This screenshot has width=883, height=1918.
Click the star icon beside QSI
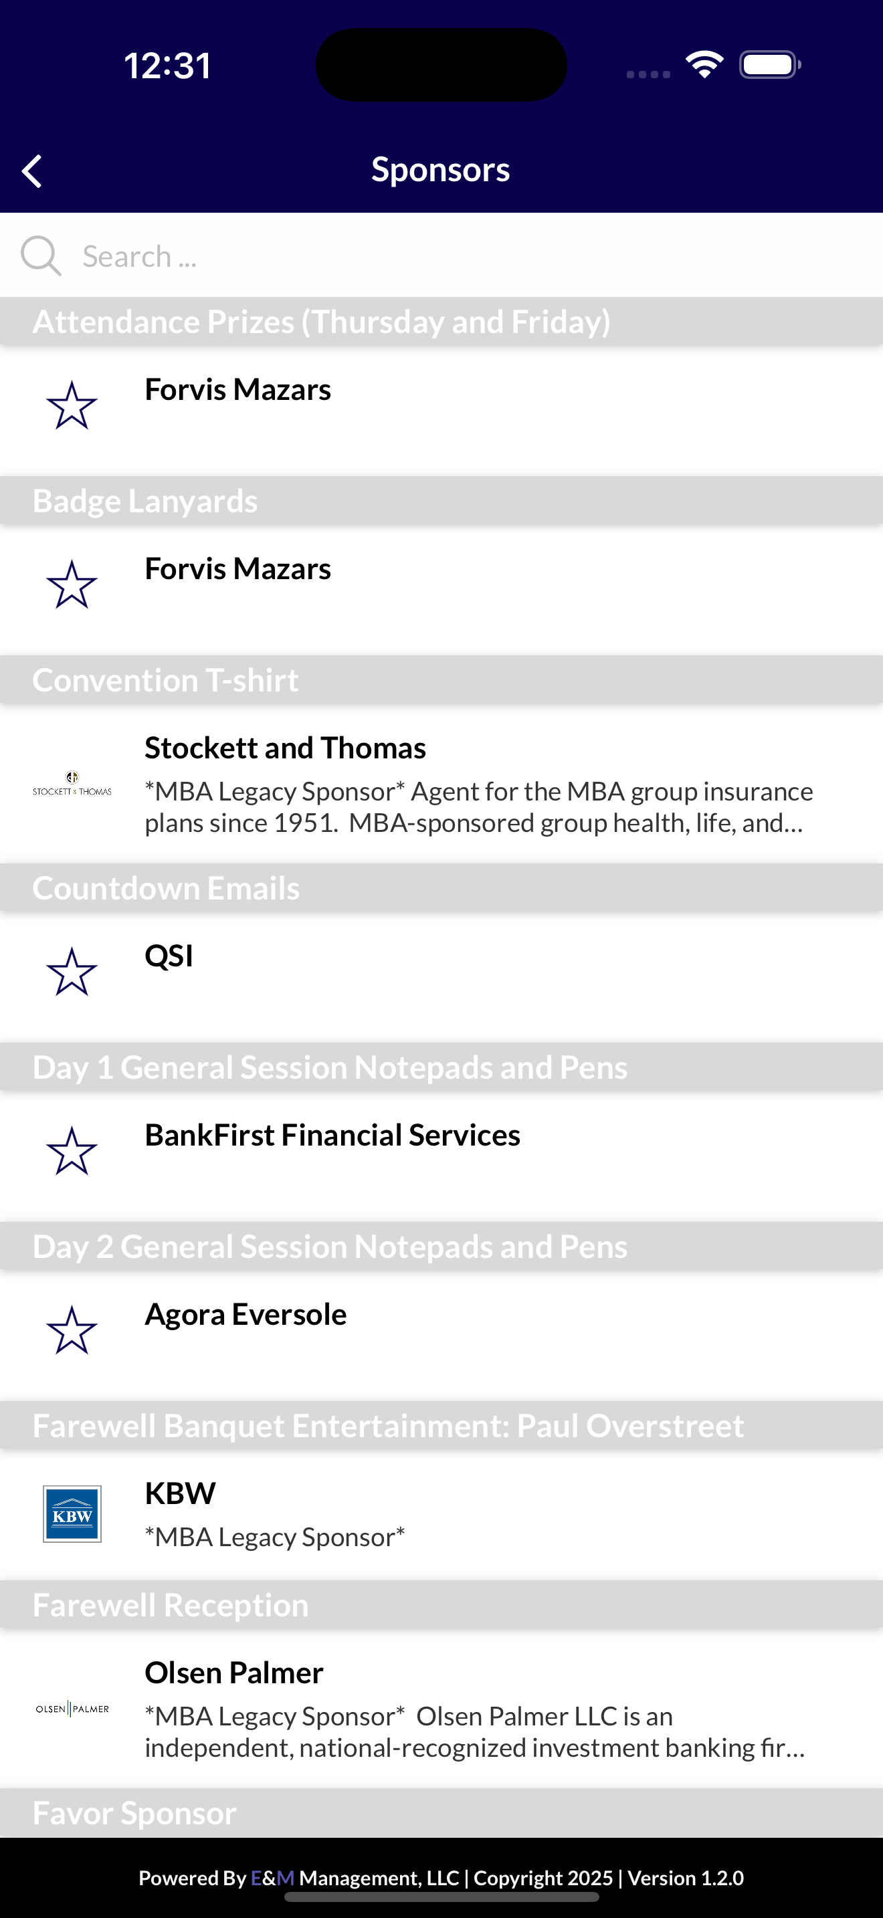[x=72, y=972]
